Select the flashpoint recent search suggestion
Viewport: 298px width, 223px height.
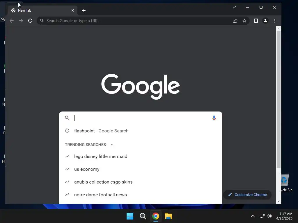(141, 131)
